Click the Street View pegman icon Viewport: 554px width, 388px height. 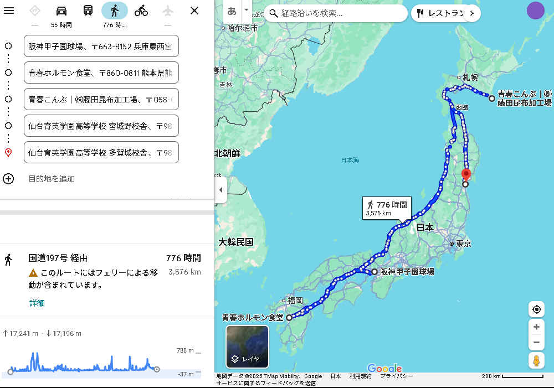pyautogui.click(x=536, y=360)
